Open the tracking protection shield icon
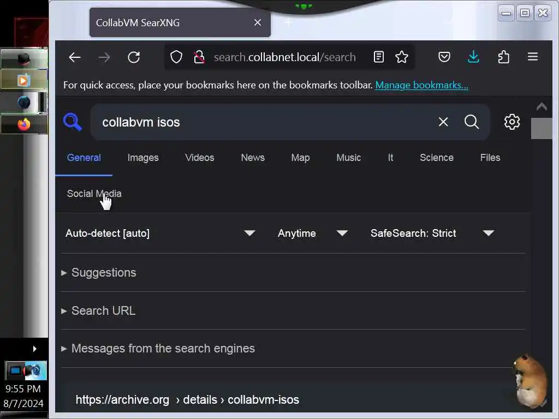559x419 pixels. pyautogui.click(x=176, y=57)
